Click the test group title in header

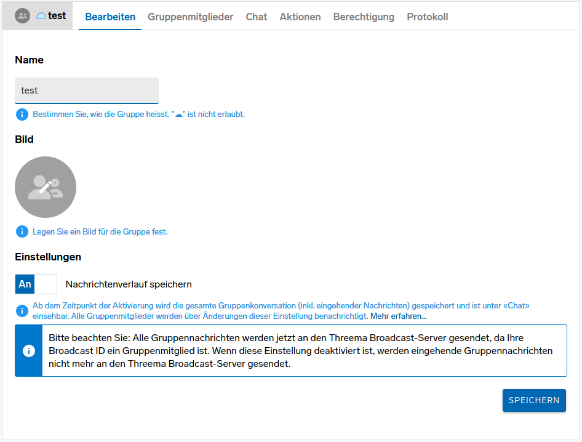(57, 15)
